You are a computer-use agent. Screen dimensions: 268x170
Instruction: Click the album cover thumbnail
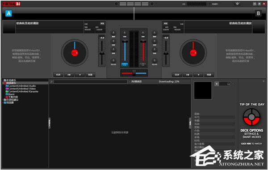click(x=203, y=90)
